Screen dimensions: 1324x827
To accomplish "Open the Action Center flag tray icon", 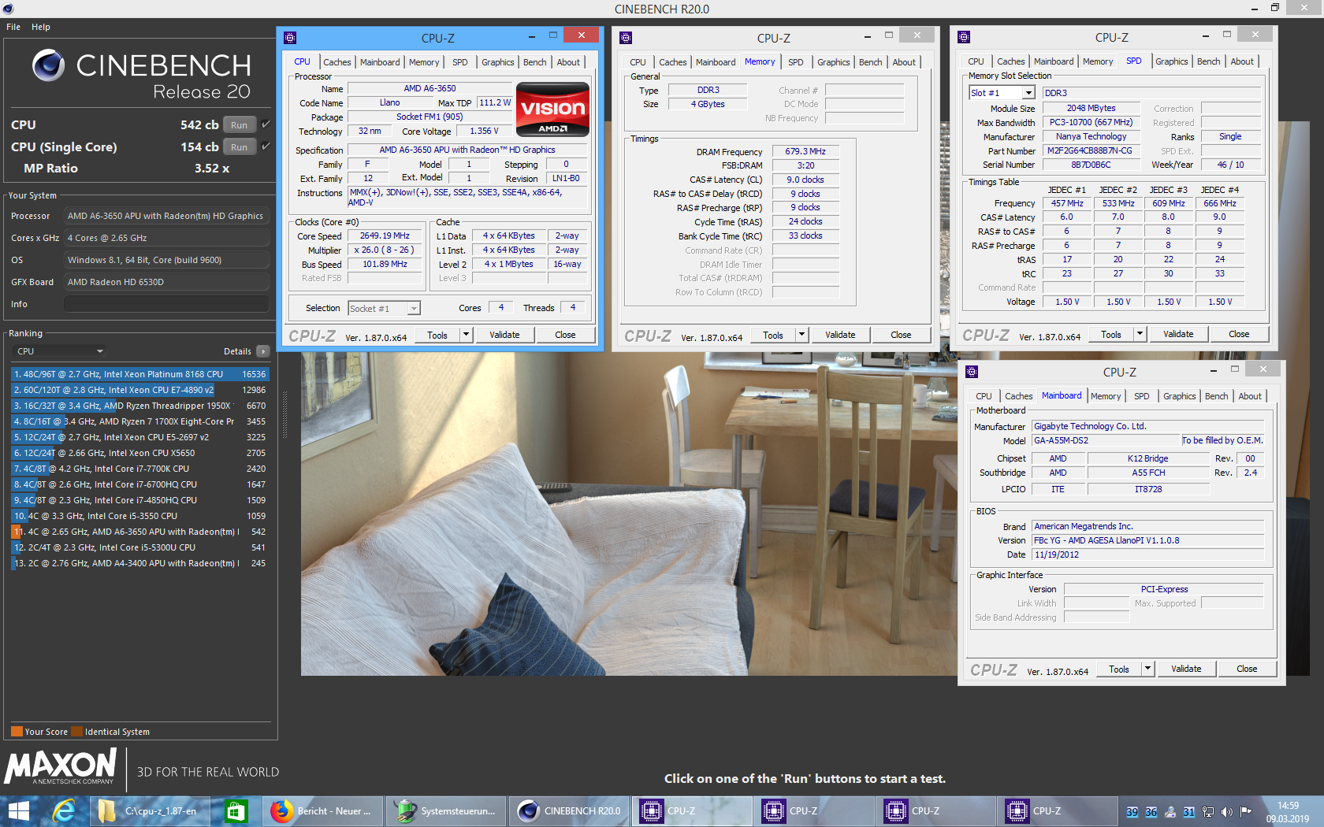I will (x=1246, y=811).
